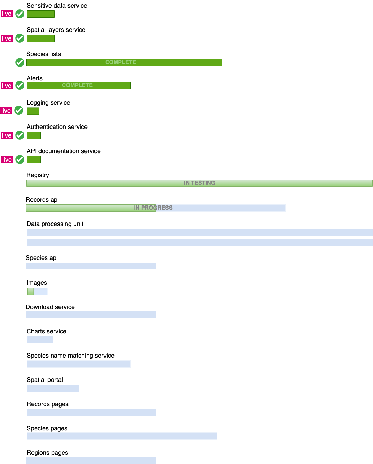The width and height of the screenshot is (373, 464).
Task: Click the green checkmark beside Species lists
Action: click(x=20, y=62)
